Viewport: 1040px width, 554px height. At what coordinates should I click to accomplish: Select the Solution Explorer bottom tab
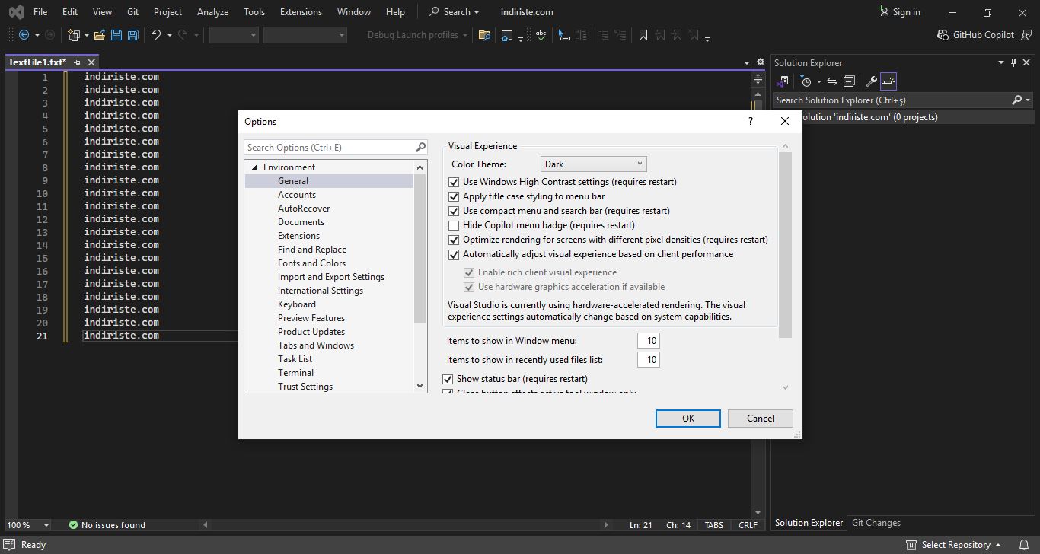point(809,523)
